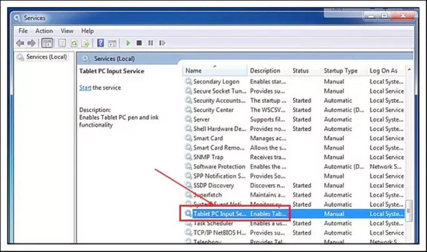
Task: Click the Stop Service square icon
Action: (139, 43)
